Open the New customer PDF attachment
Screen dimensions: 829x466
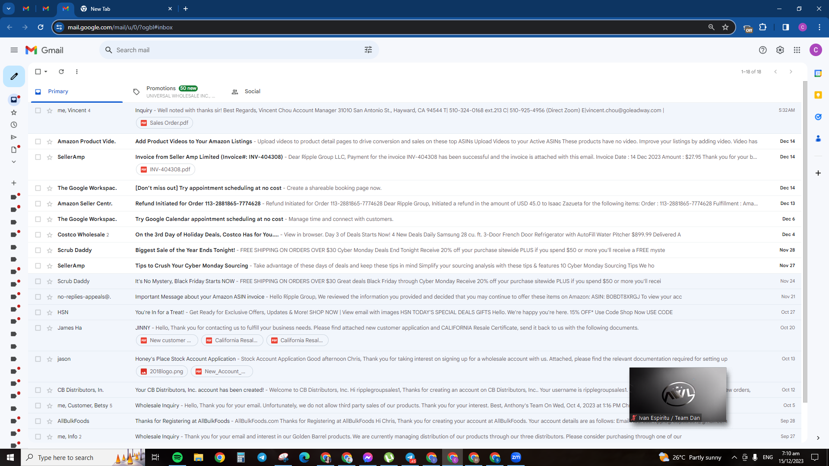(x=167, y=340)
